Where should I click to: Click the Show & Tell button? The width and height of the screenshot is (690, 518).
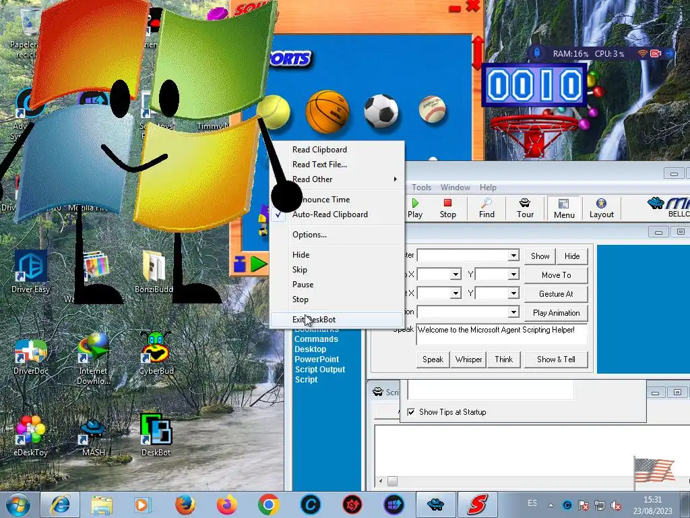pyautogui.click(x=556, y=359)
